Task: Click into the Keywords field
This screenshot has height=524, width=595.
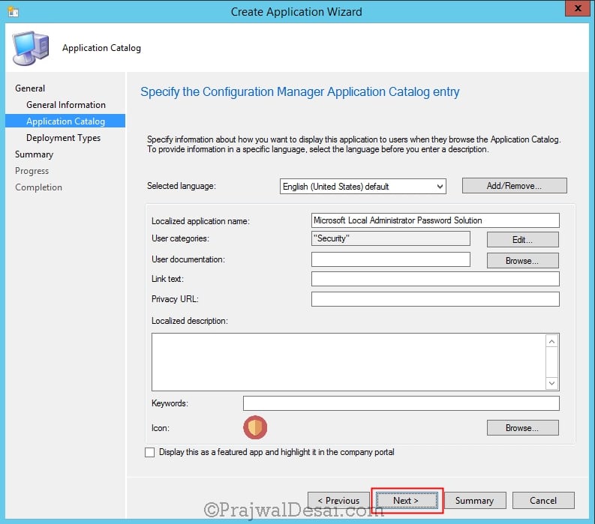Action: (401, 403)
